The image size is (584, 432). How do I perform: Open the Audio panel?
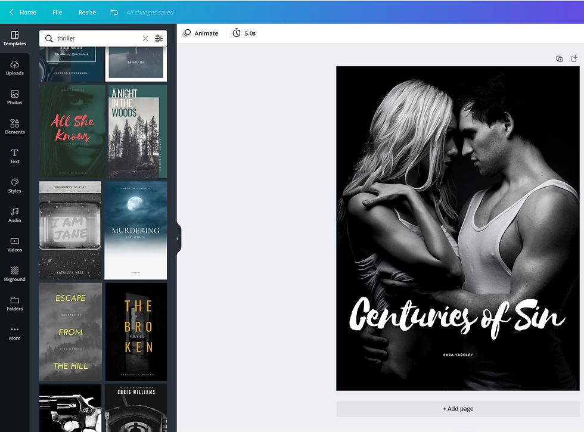pos(14,215)
